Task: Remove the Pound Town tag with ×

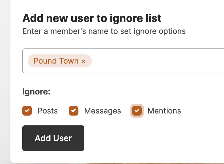Action: 83,61
